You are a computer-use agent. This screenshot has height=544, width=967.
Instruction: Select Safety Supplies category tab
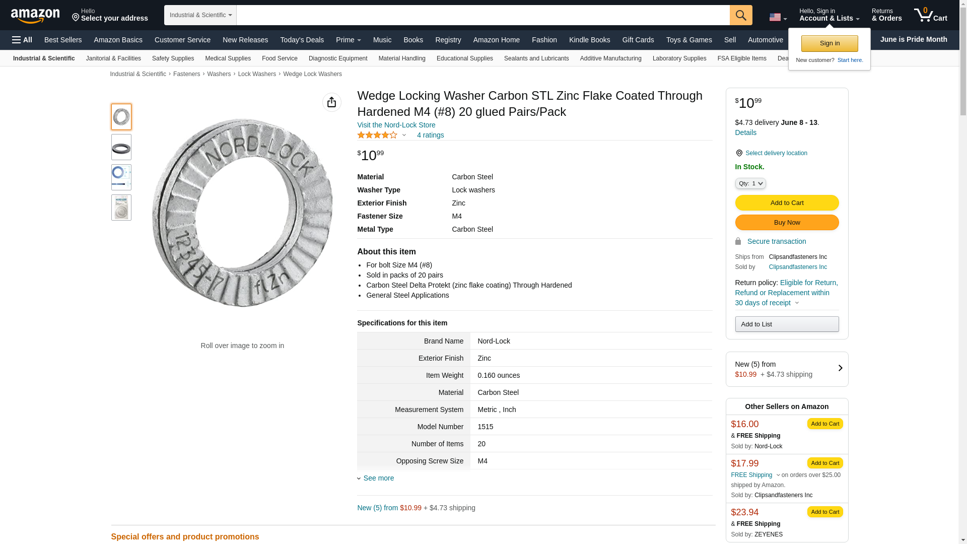click(173, 58)
